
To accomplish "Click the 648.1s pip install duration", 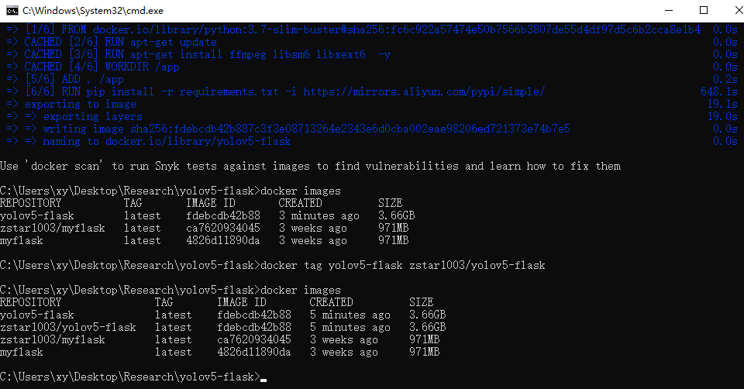I will pyautogui.click(x=719, y=91).
